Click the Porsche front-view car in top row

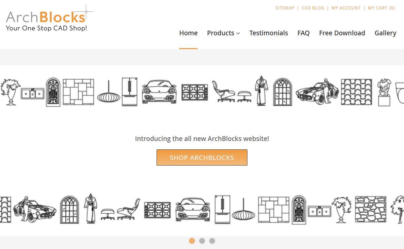[159, 92]
